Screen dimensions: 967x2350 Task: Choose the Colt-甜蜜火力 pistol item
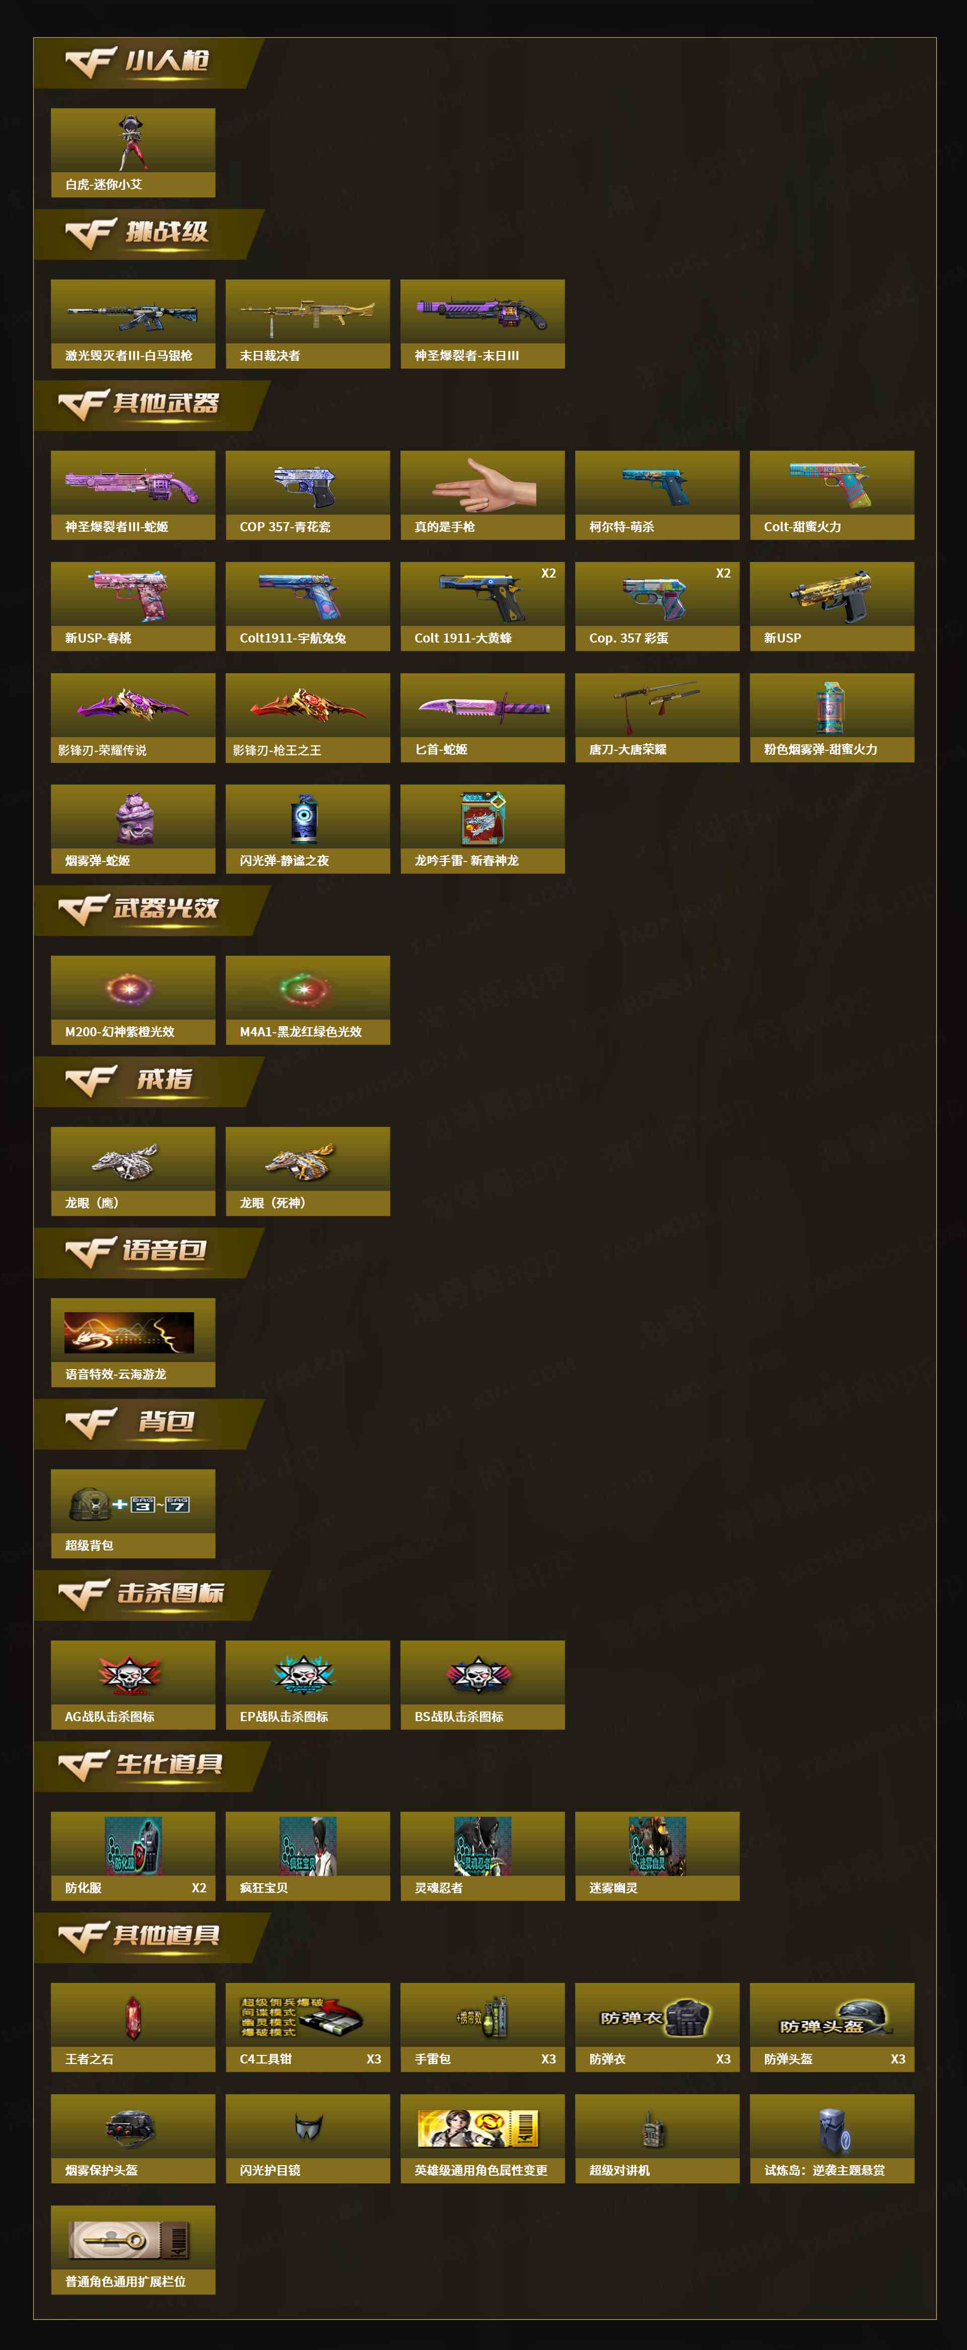tap(832, 495)
